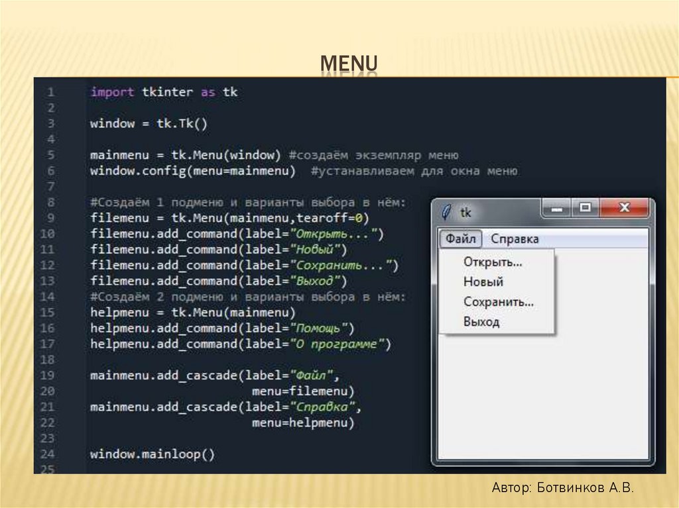Click the author credit 'Автор: Ботвинков А.В.'
This screenshot has height=508, width=679.
pos(562,487)
